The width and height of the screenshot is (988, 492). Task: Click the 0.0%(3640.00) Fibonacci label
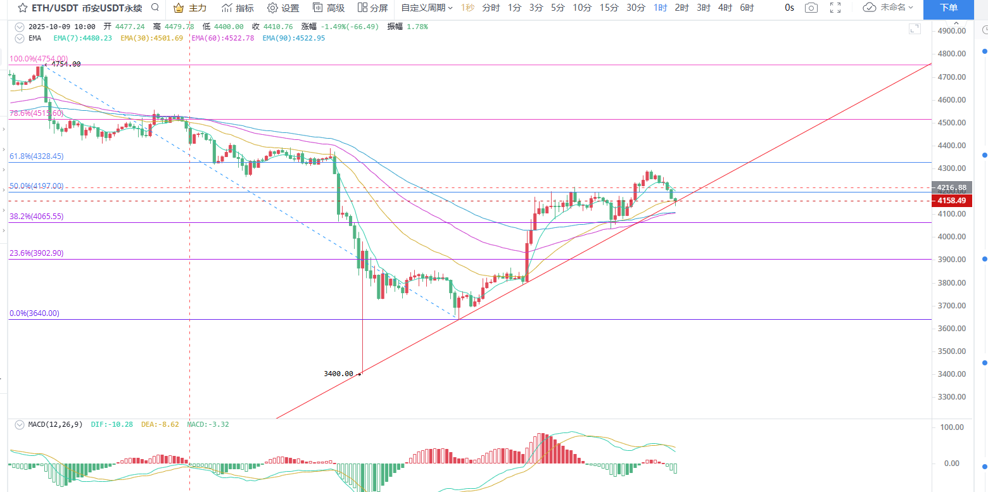click(34, 313)
